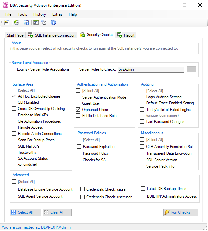Open the Tools menu
Image resolution: width=208 pixels, height=231 pixels.
point(22,14)
